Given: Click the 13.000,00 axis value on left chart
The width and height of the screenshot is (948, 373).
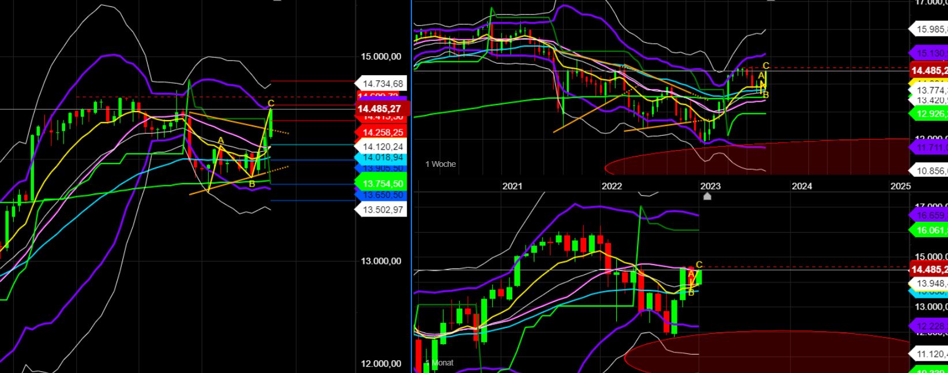Looking at the screenshot, I should click(380, 261).
